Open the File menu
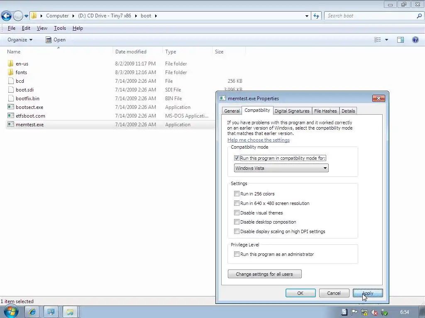This screenshot has height=318, width=425. pyautogui.click(x=11, y=28)
